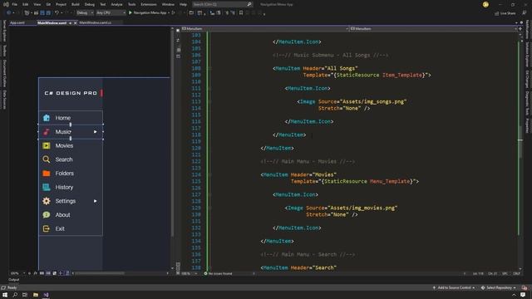Click the C# DESIGN PRO title in the designer
Image resolution: width=532 pixels, height=299 pixels.
[71, 93]
